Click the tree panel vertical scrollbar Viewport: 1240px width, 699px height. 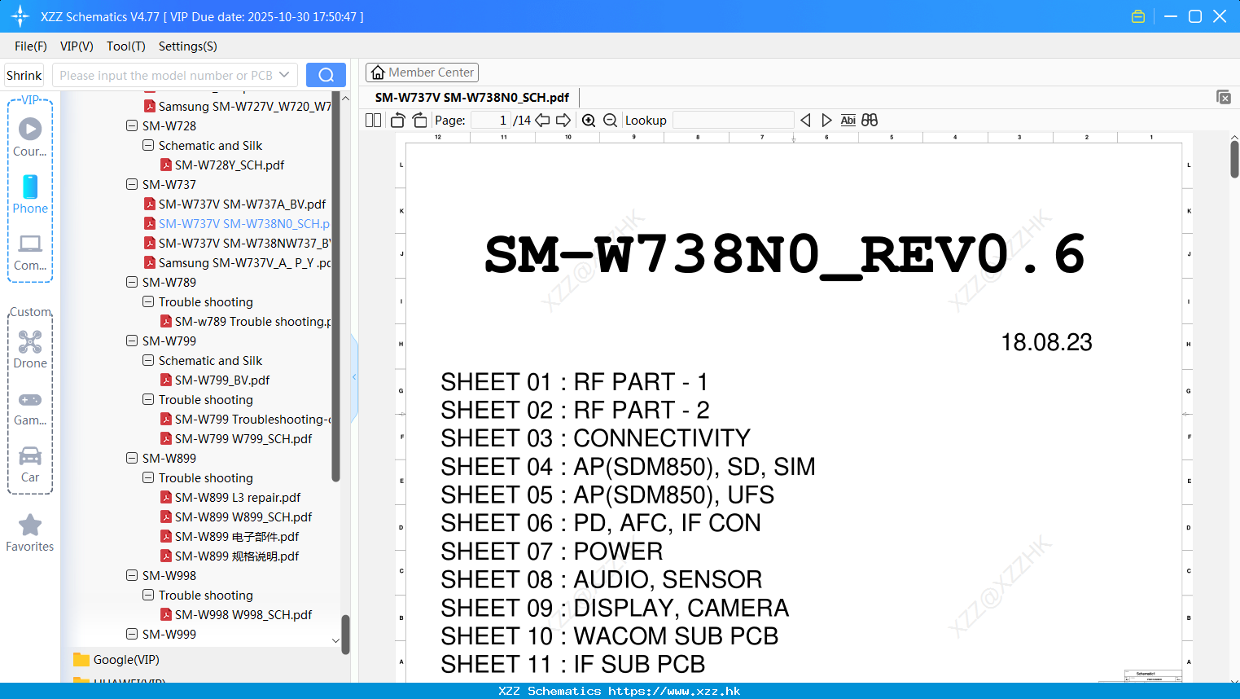coord(335,285)
